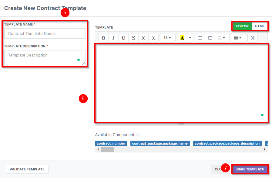Click VALIDATE TEMPLATE button
272x178 pixels.
tap(27, 169)
